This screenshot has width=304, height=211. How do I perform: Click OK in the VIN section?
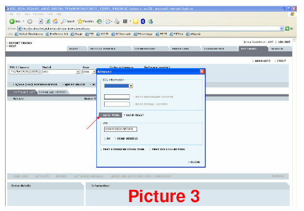(x=109, y=138)
